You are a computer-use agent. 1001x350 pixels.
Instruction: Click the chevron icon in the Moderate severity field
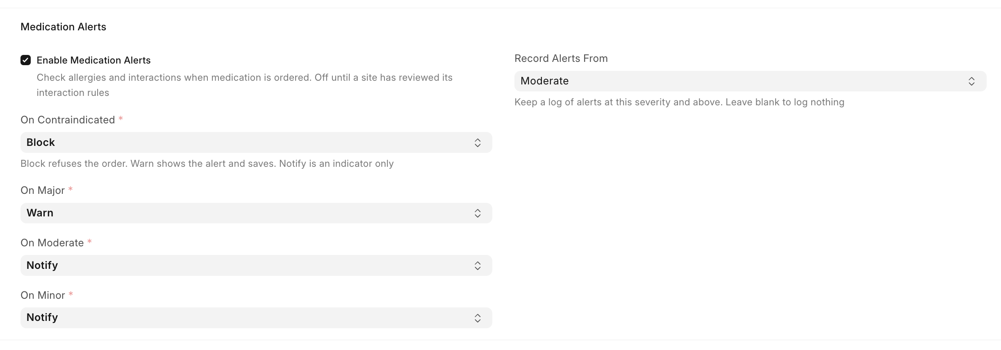point(971,81)
